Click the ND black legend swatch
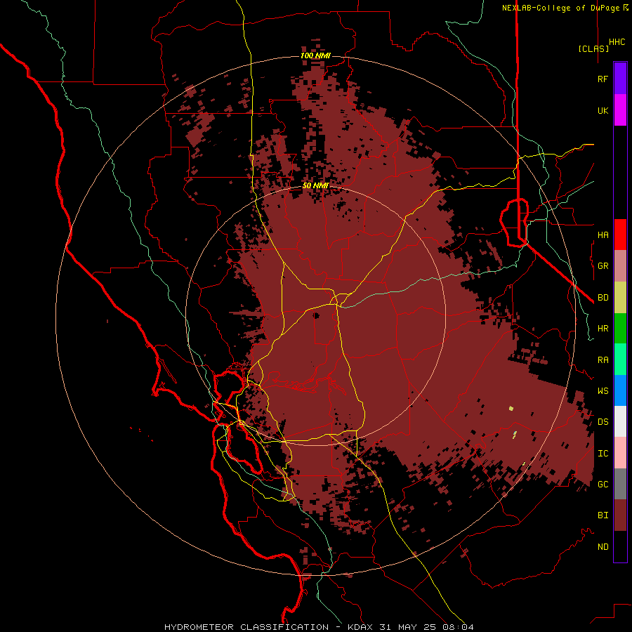632x632 pixels. tap(620, 546)
